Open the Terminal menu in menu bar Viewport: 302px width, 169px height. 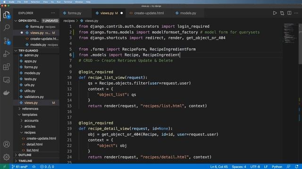tap(68, 2)
